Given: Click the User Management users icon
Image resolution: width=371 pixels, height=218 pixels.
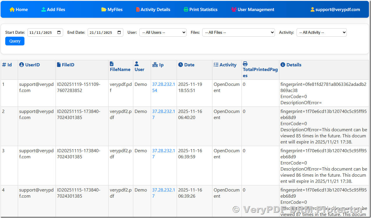Looking at the screenshot, I should pos(234,9).
